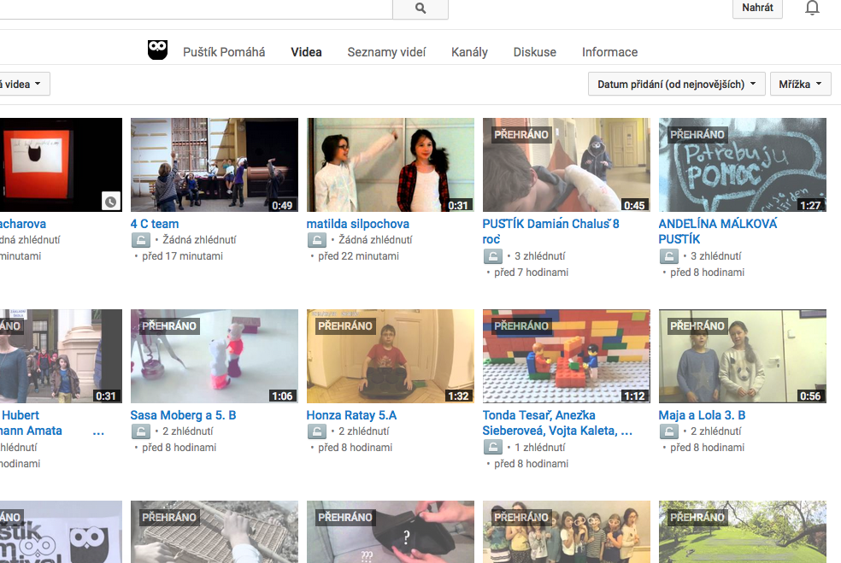Play the Maja a Lola thumbnail
The height and width of the screenshot is (563, 841).
click(x=743, y=356)
